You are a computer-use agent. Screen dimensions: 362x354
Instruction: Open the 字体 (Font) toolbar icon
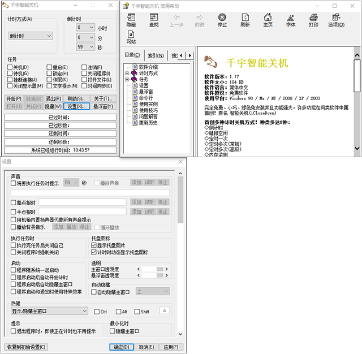click(x=290, y=20)
